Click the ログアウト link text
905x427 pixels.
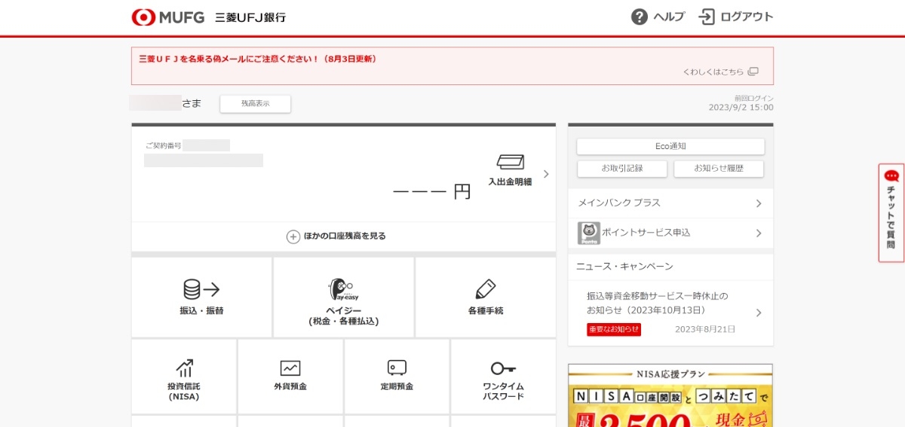(x=747, y=17)
